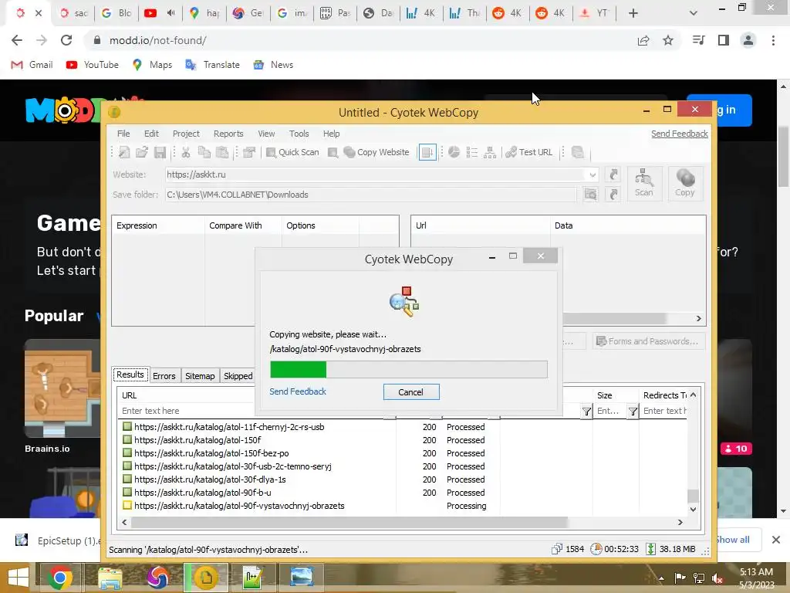
Task: Open the Edit menu in WebCopy
Action: (151, 134)
